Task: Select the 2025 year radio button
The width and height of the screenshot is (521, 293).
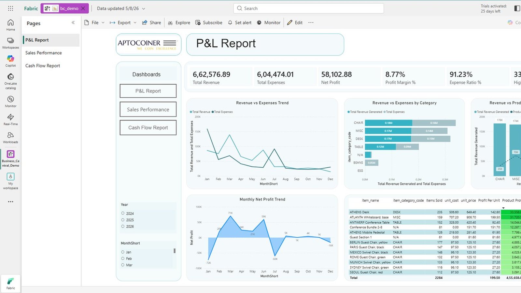Action: click(x=123, y=220)
